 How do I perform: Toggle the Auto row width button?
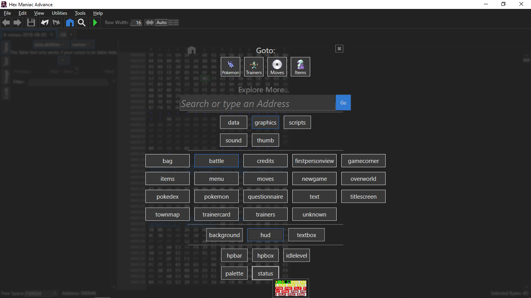pos(161,23)
